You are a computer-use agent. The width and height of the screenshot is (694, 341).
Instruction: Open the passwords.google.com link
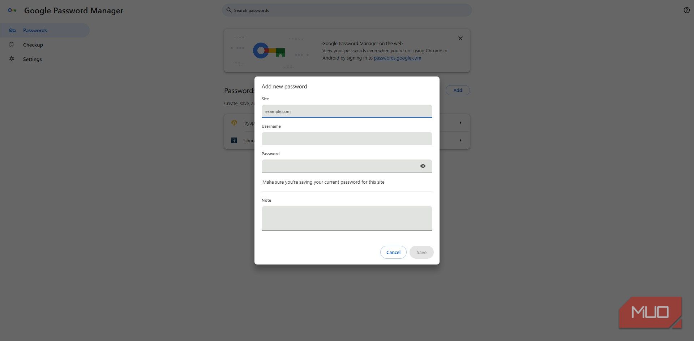397,58
